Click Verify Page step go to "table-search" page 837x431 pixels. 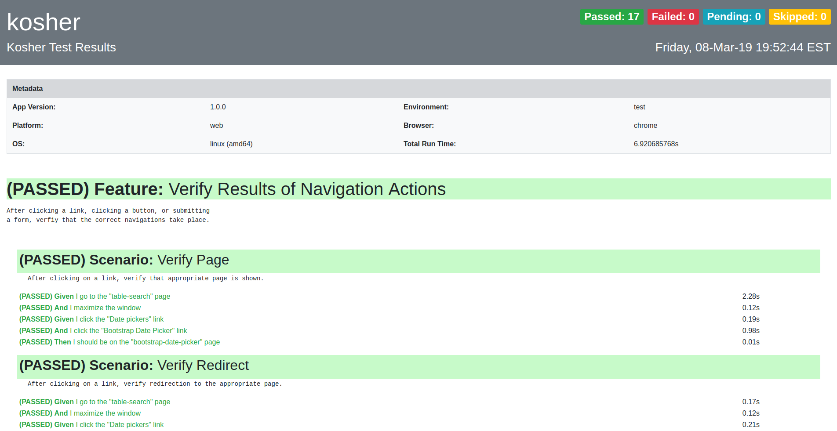(95, 297)
